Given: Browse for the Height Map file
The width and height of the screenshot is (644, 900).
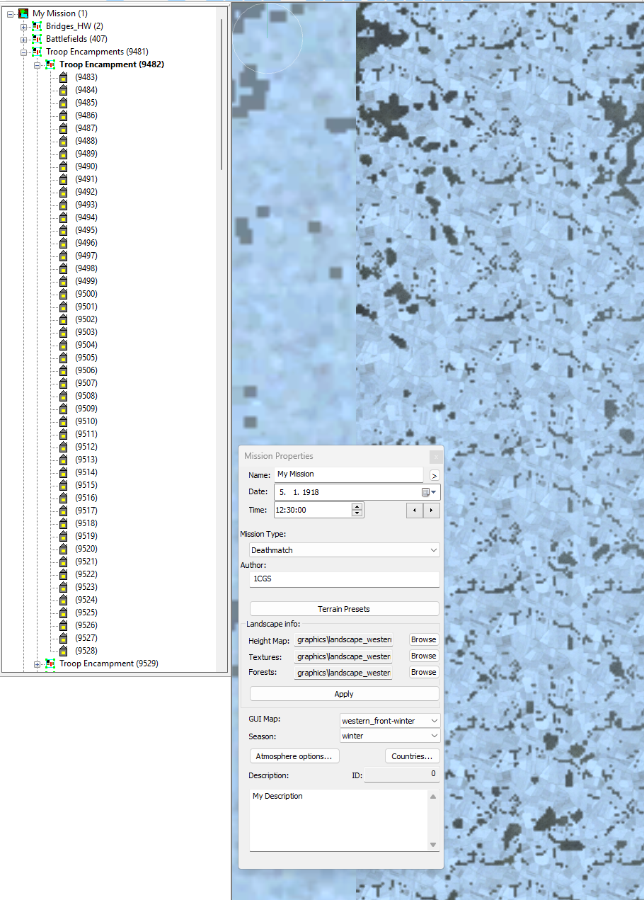Looking at the screenshot, I should pos(424,639).
